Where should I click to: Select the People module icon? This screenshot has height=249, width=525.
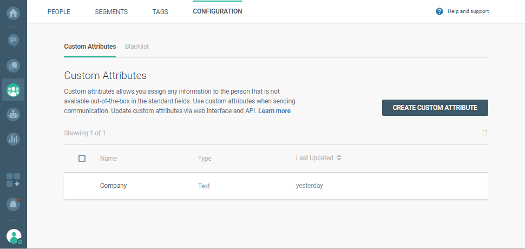tap(13, 90)
